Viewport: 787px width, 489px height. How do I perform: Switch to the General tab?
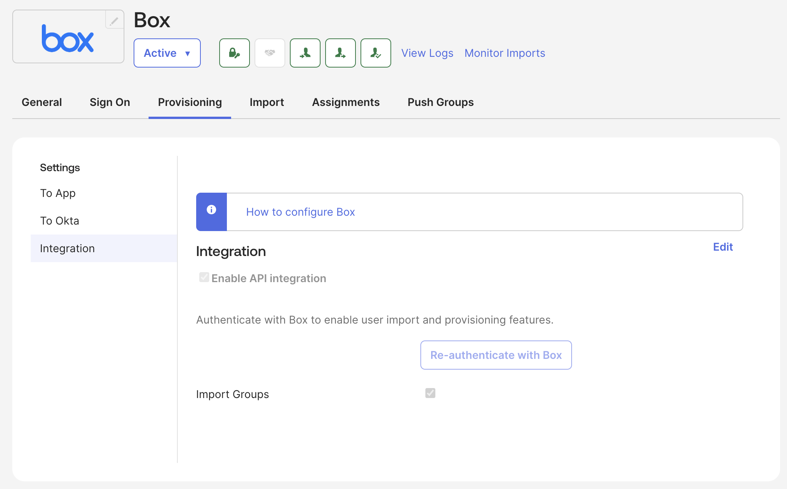(42, 102)
